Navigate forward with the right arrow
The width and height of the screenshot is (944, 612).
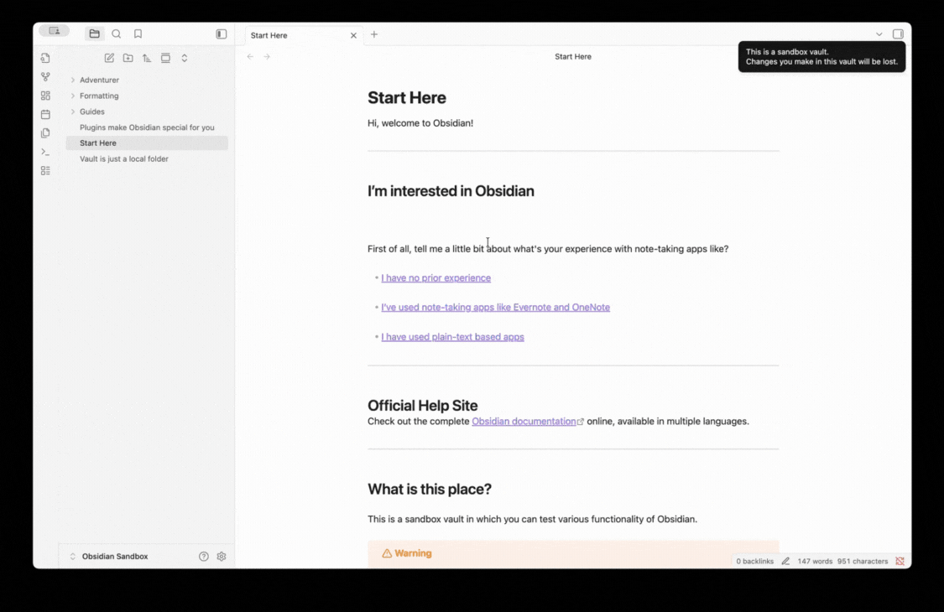point(267,56)
